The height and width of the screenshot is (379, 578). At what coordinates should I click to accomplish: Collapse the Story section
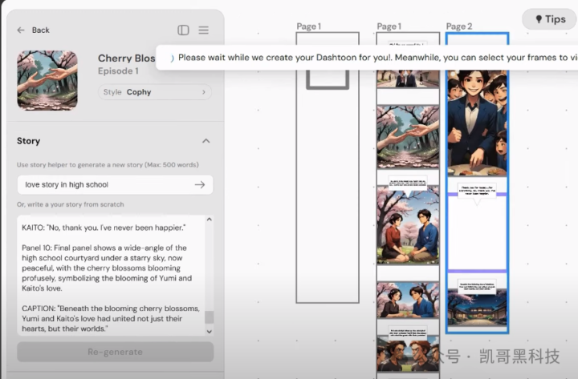(x=206, y=141)
